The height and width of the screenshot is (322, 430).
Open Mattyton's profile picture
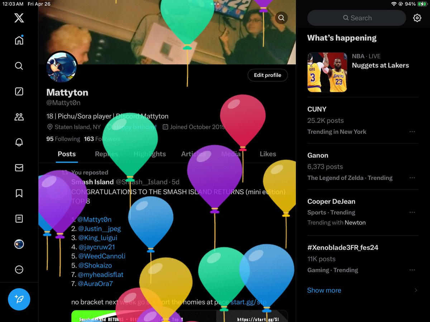(x=62, y=67)
